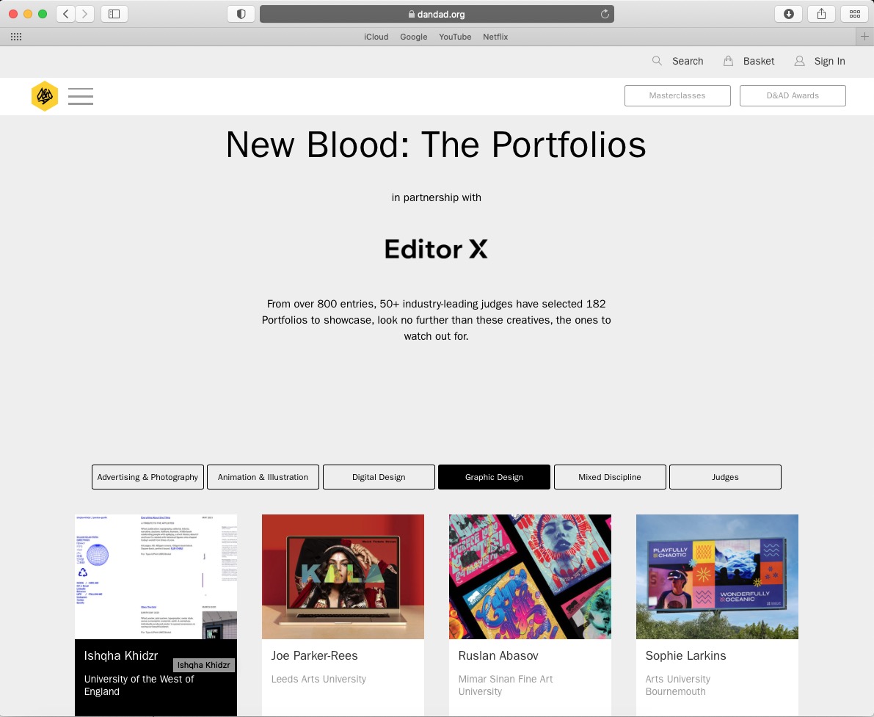Toggle the Safari sidebar button
The image size is (874, 717).
(x=114, y=14)
